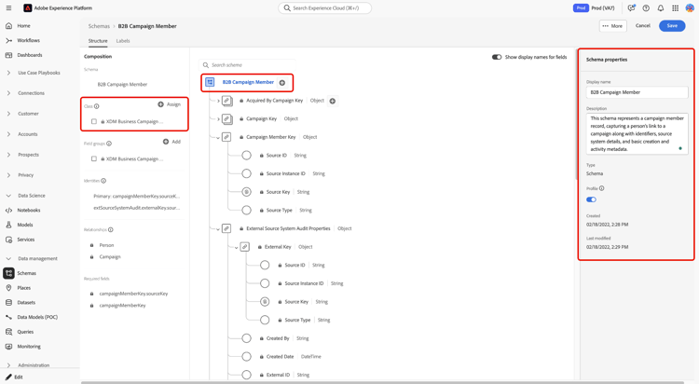Click the Adobe Experience Platform logo

tap(28, 8)
